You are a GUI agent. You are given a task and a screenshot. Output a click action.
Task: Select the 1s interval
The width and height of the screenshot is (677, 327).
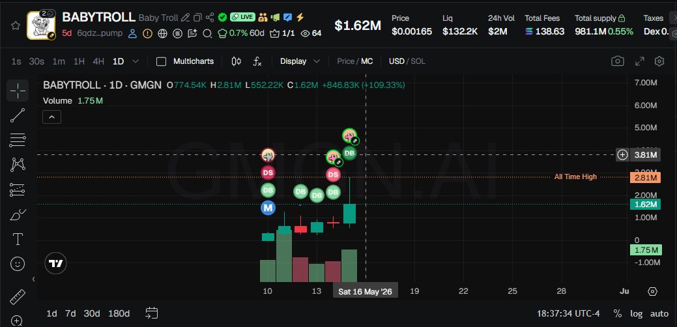point(16,61)
